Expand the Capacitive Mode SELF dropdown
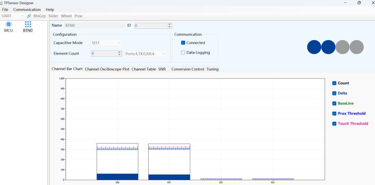The width and height of the screenshot is (375, 185). (x=106, y=43)
